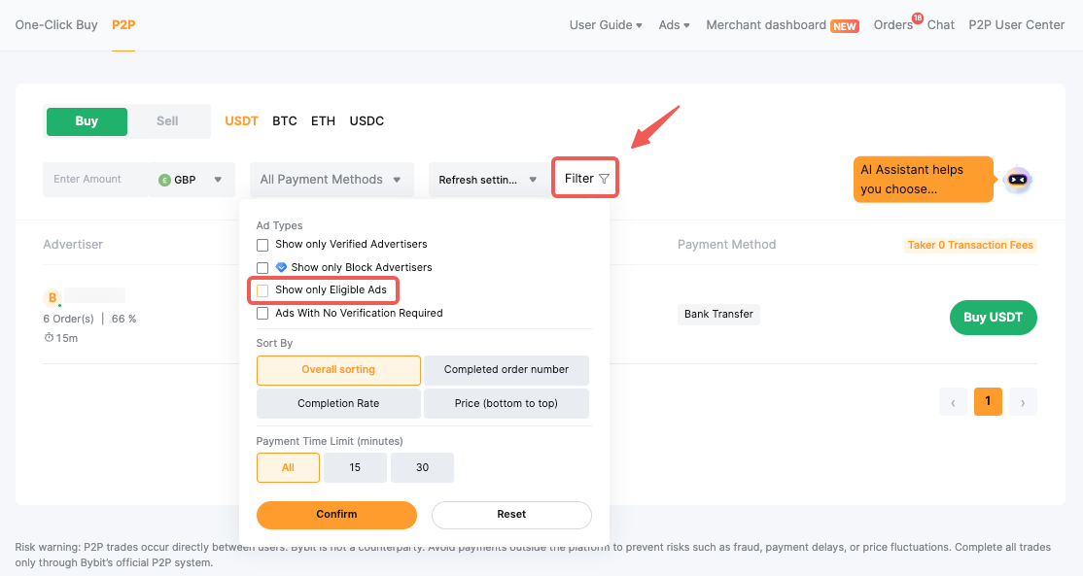Screen dimensions: 1083x576
Task: Open the User Guide menu
Action: pyautogui.click(x=605, y=25)
